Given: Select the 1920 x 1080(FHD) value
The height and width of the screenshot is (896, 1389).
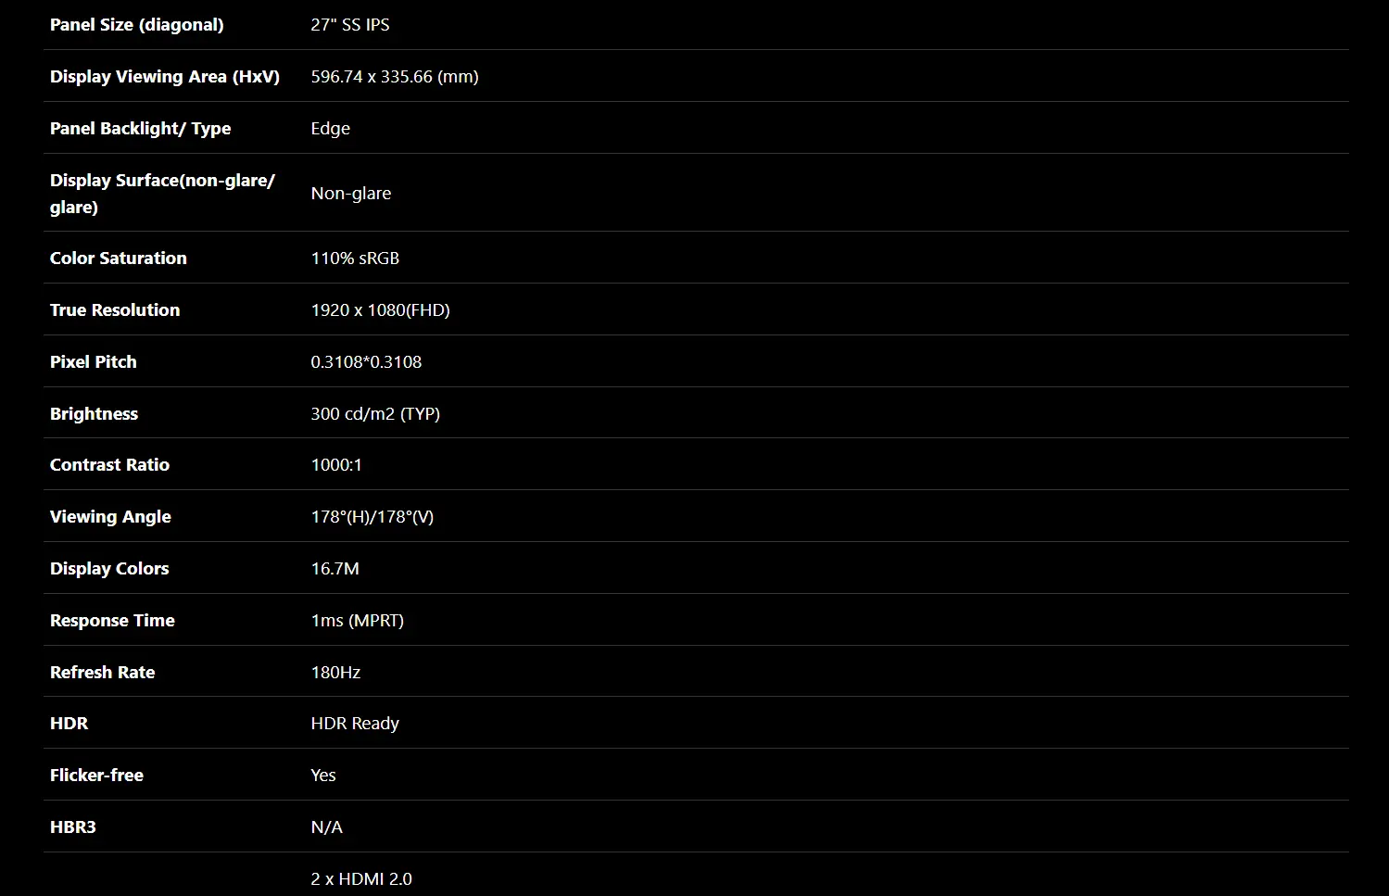Looking at the screenshot, I should click(380, 310).
